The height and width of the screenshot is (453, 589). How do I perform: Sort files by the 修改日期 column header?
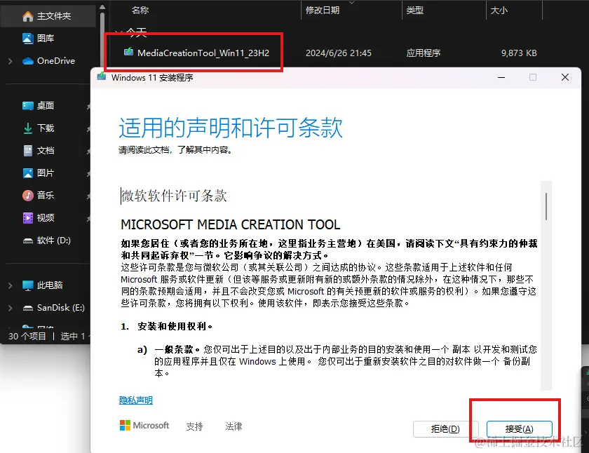click(323, 10)
